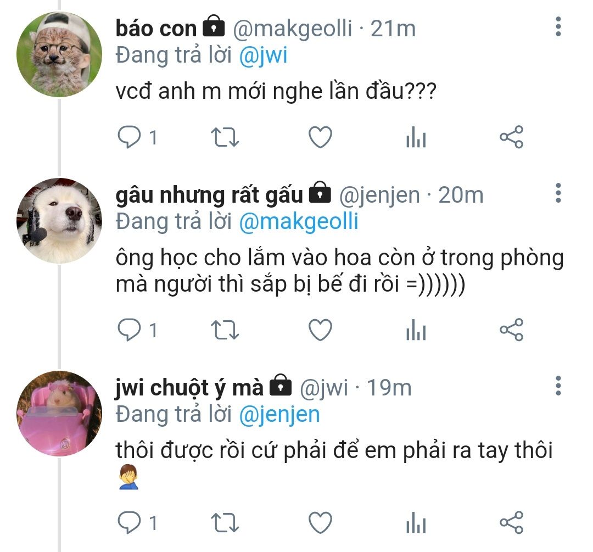View analytics of @jwi's tweet
The image size is (593, 552).
[x=416, y=523]
